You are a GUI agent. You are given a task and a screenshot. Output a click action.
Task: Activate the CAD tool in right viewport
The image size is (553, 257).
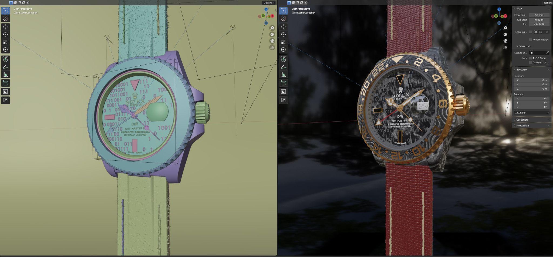pos(283,59)
